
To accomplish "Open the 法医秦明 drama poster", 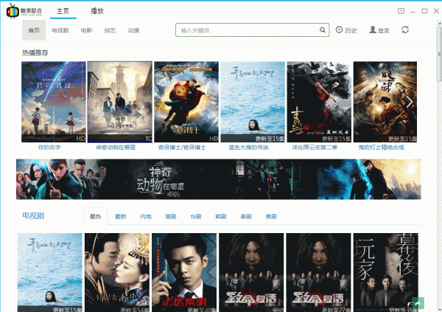I will (x=184, y=272).
